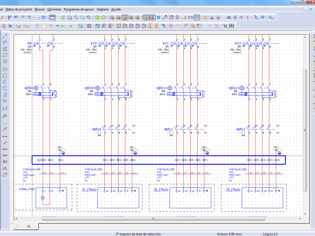
Task: Open the Ventana menu
Action: tap(102, 9)
